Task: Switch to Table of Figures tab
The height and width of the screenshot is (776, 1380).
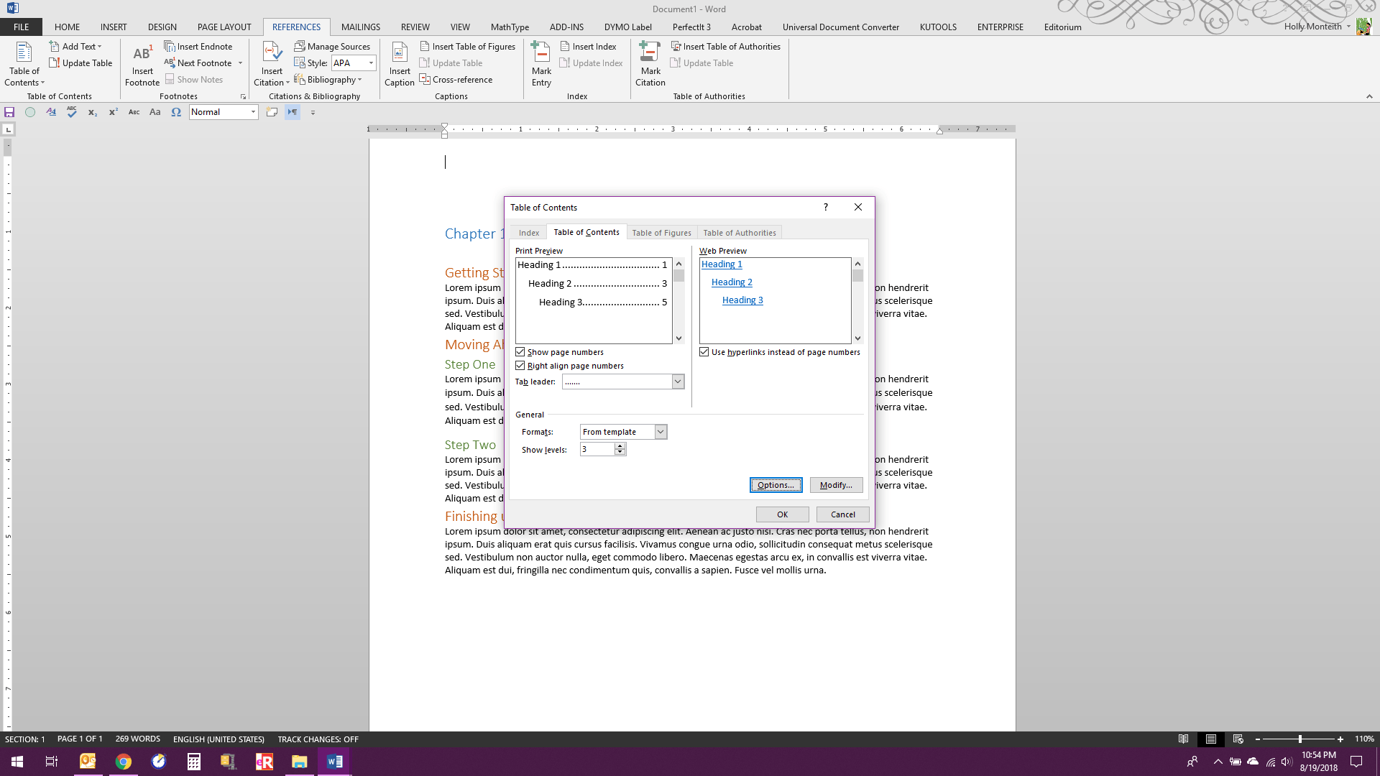Action: [x=661, y=232]
